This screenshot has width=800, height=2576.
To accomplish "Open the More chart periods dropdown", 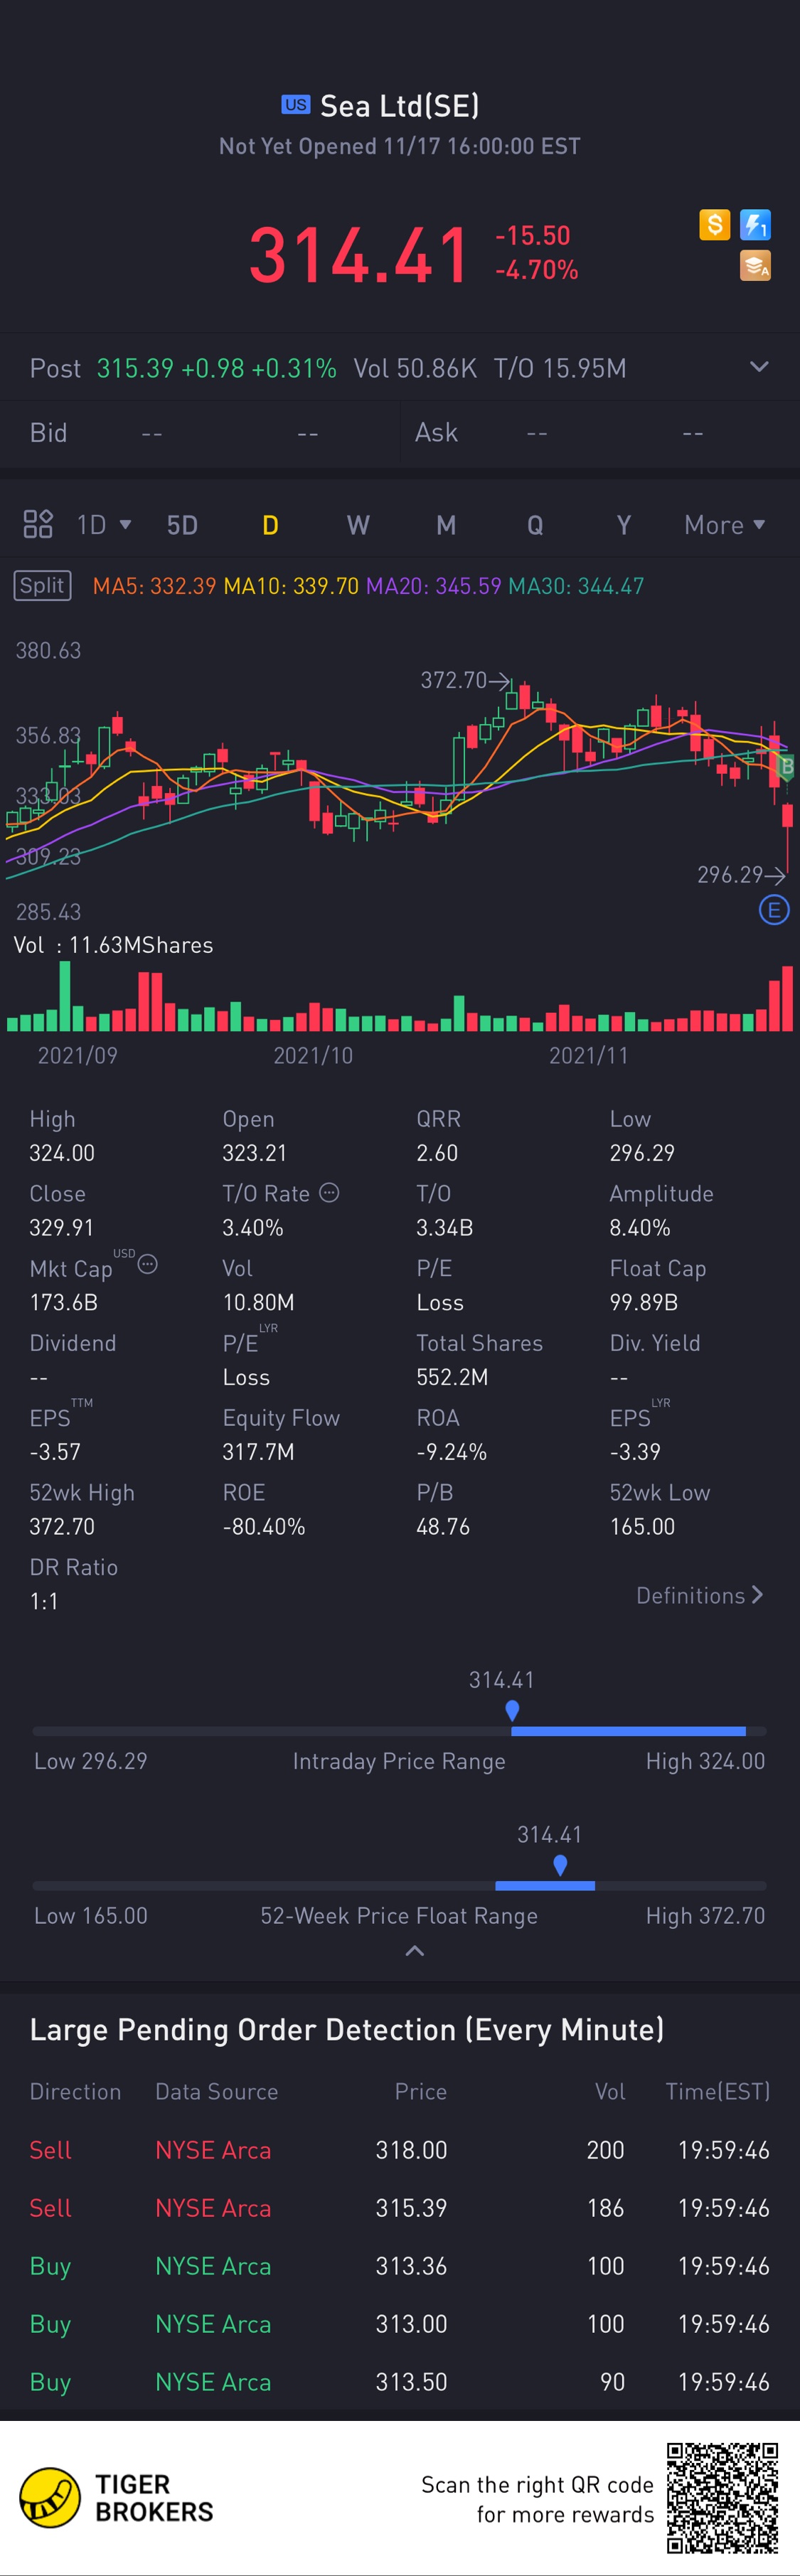I will [x=725, y=525].
